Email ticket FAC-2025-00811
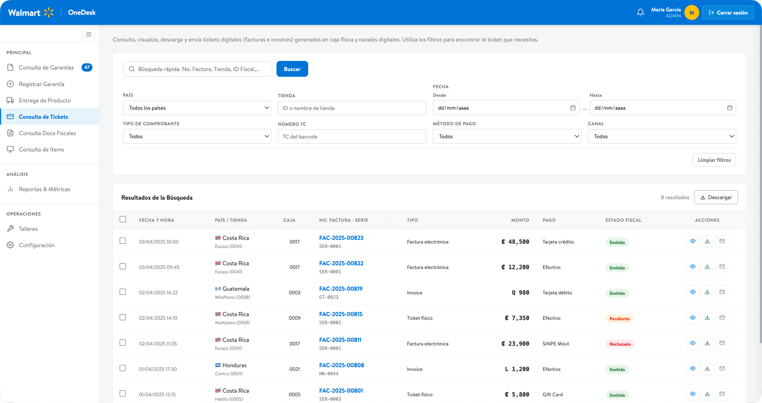 tap(722, 343)
